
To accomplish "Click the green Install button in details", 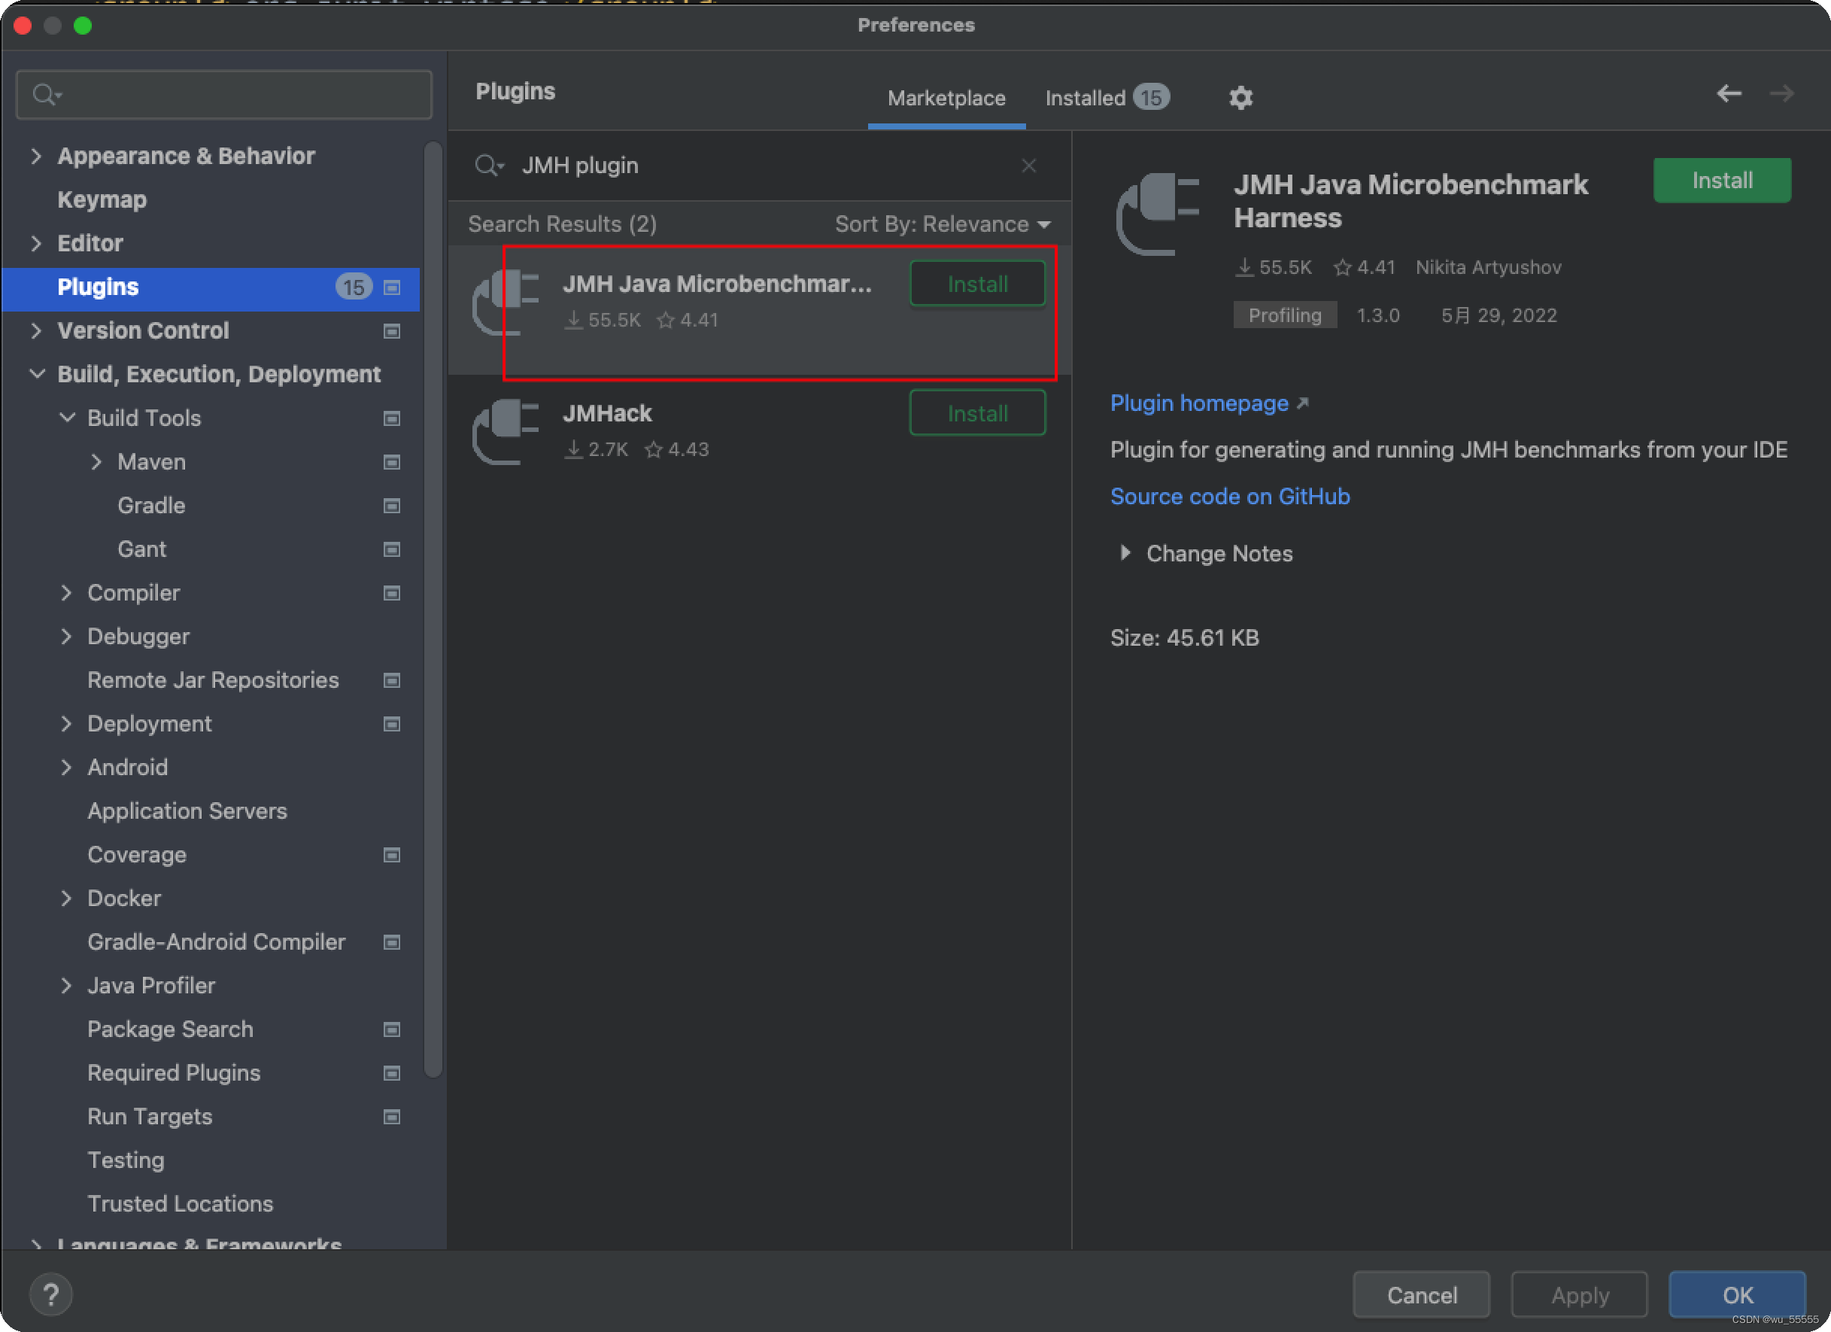I will pos(1721,180).
